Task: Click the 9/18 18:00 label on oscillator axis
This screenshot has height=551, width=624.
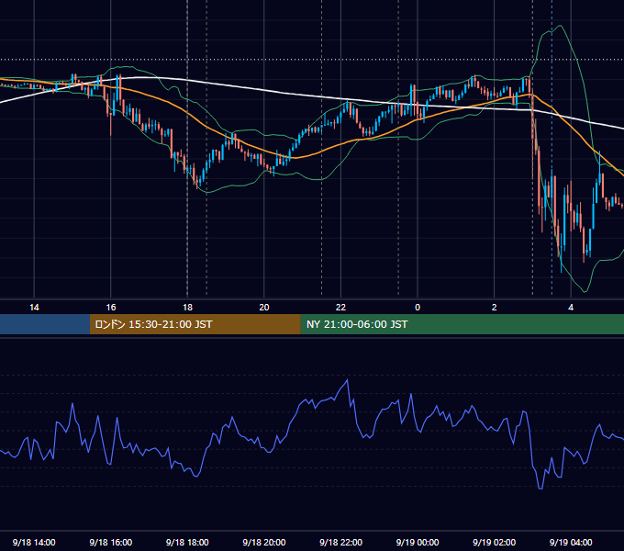Action: coord(187,542)
